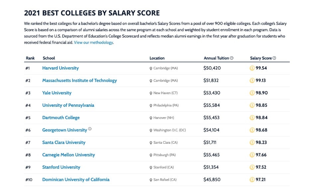This screenshot has width=319, height=193.
Task: Visit the Yale University page
Action: pos(57,93)
